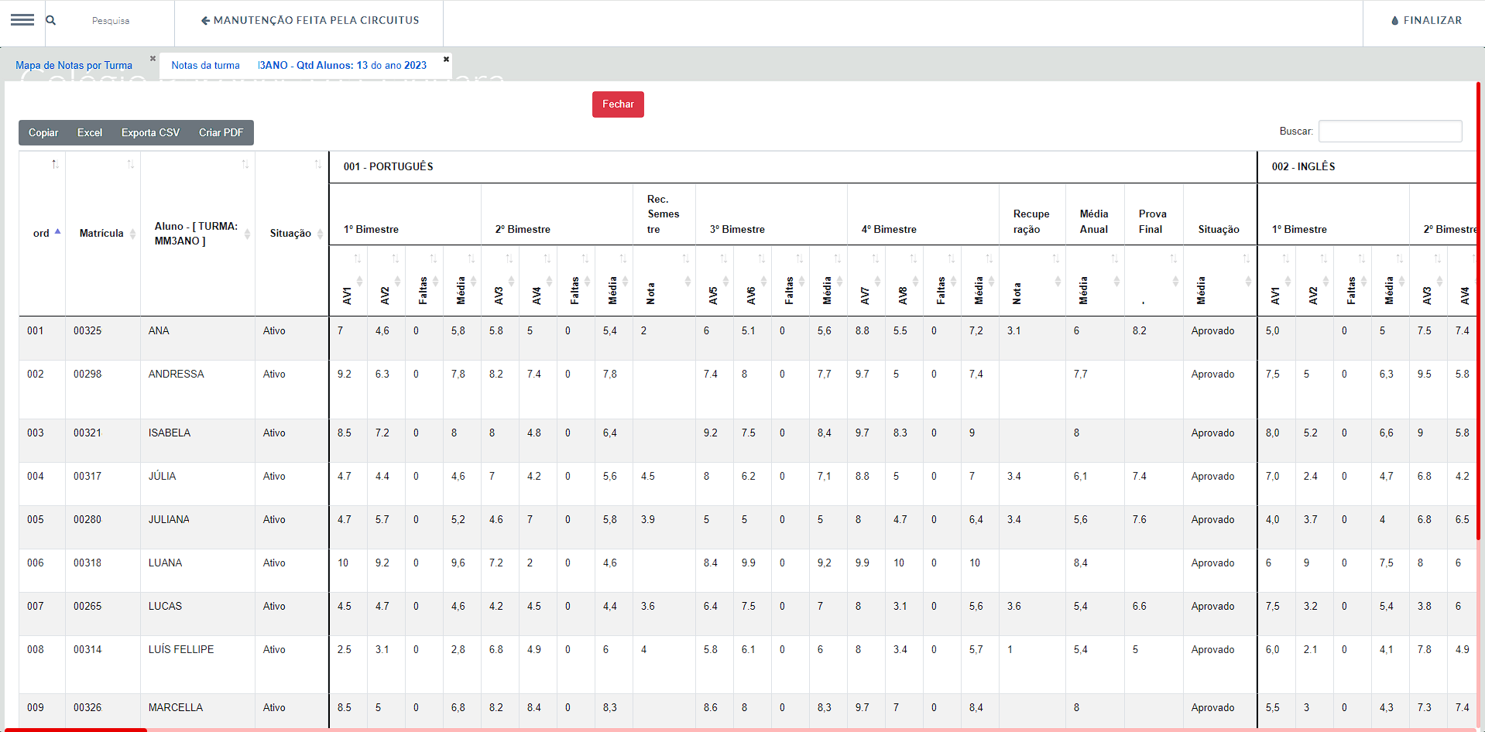The image size is (1485, 732).
Task: Open the hamburger menu
Action: point(22,20)
